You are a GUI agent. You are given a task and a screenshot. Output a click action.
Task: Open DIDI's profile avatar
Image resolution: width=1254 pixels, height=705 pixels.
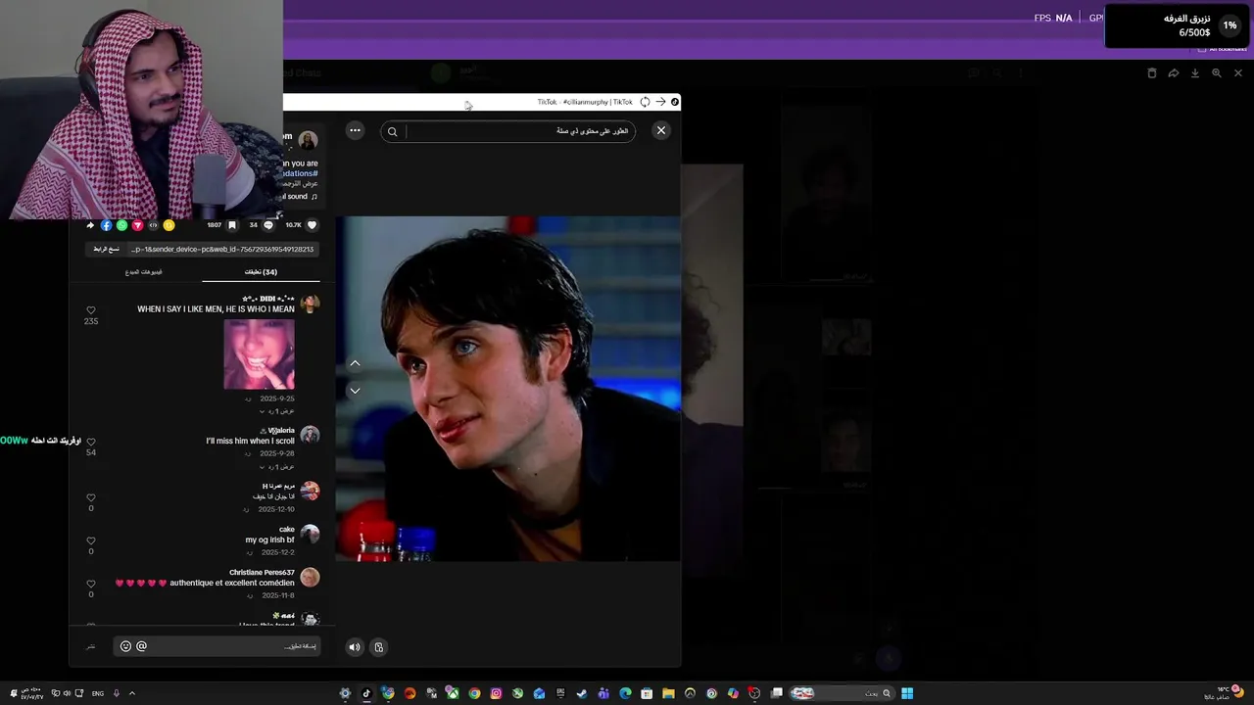click(310, 304)
